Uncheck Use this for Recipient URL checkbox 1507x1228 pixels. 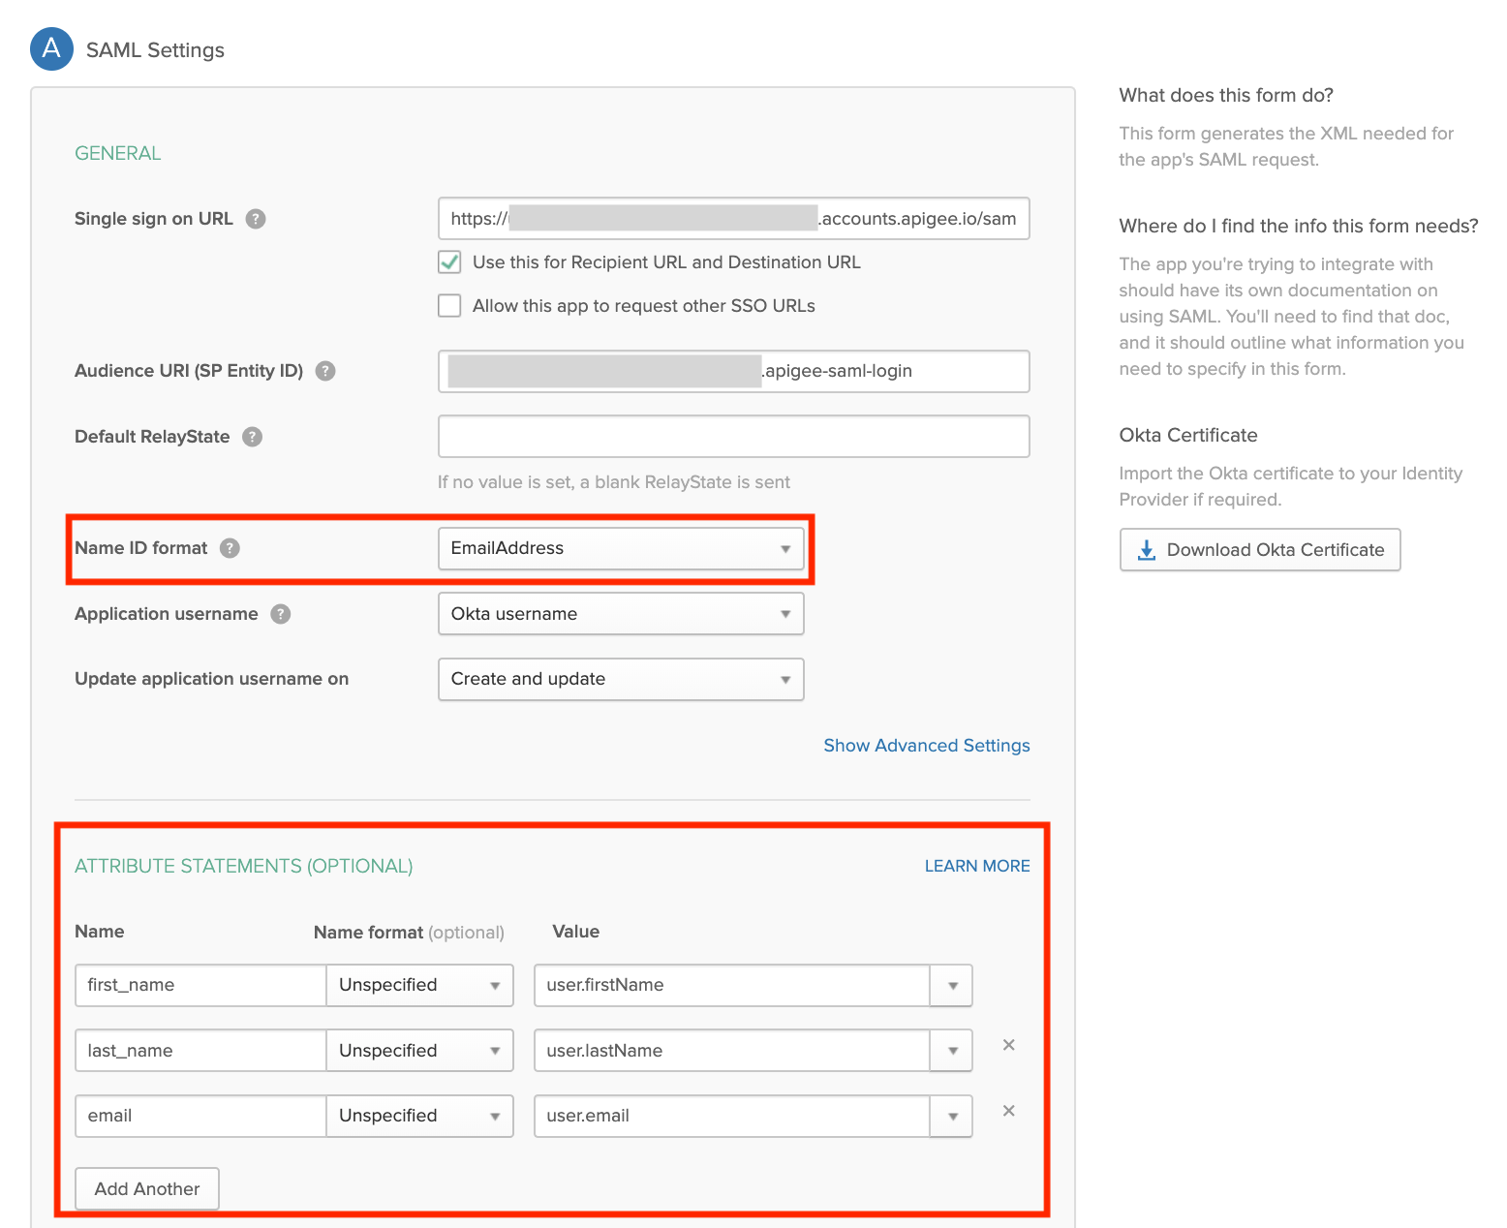click(x=449, y=262)
